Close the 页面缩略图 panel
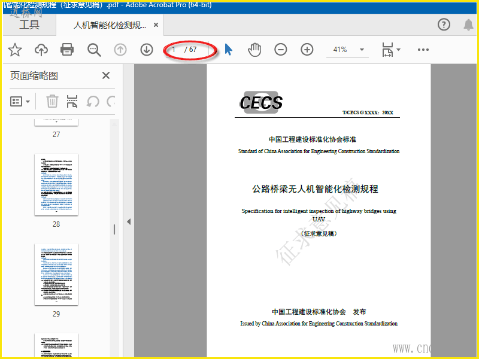Image resolution: width=479 pixels, height=359 pixels. point(106,75)
